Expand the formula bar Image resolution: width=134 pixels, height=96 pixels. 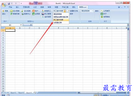pos(128,25)
